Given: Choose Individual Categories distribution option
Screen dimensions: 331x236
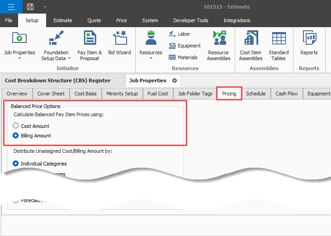Looking at the screenshot, I should pos(16,164).
